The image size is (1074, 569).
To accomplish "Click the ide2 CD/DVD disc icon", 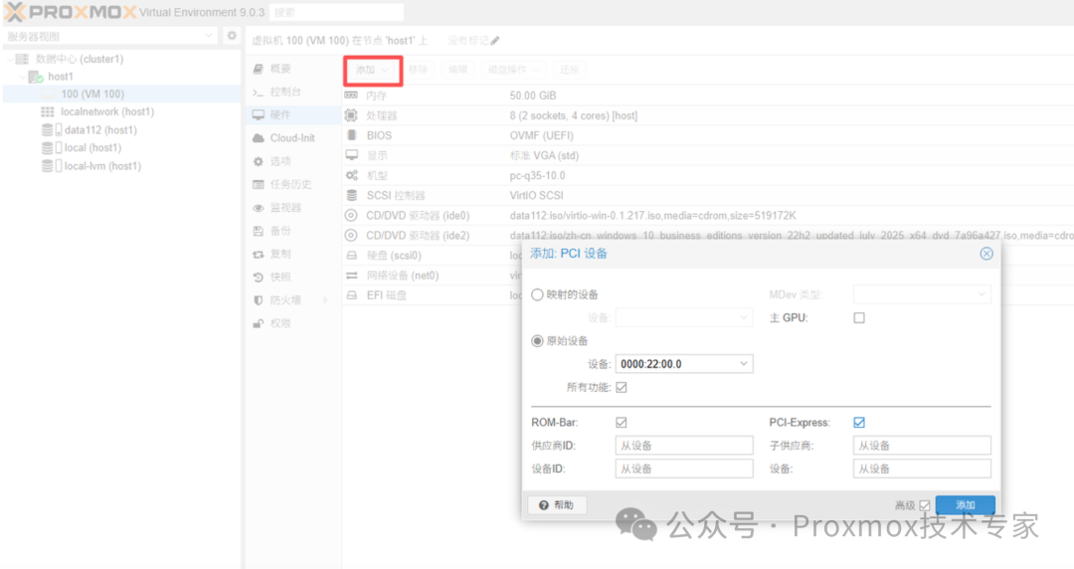I will pos(351,235).
